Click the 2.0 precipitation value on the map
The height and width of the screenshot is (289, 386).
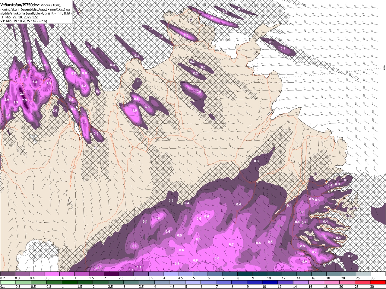[7, 100]
